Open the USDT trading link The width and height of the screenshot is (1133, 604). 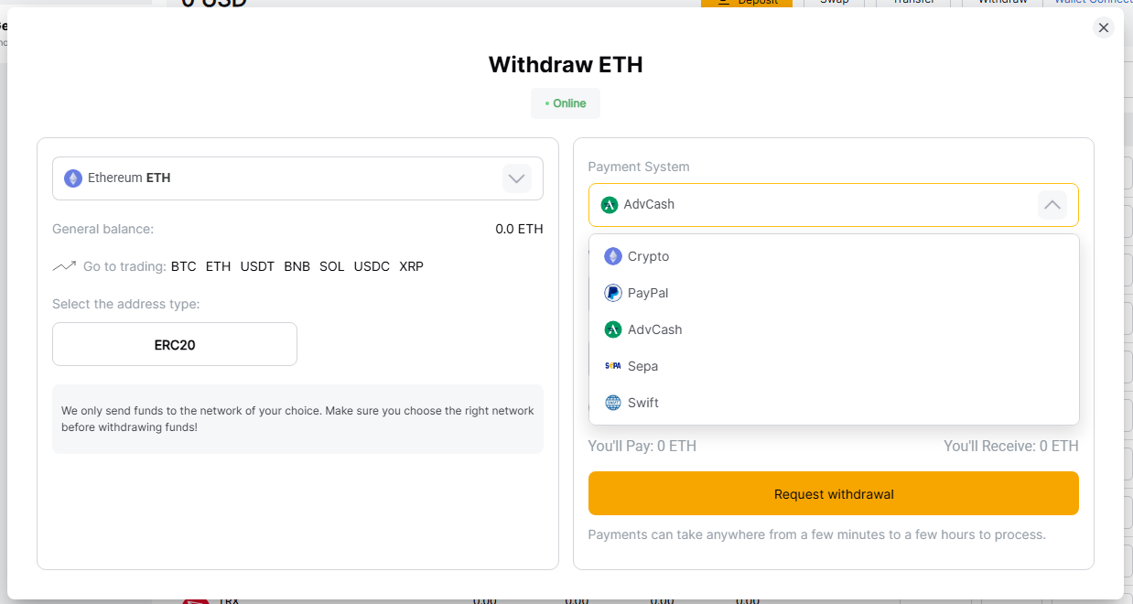click(x=257, y=266)
